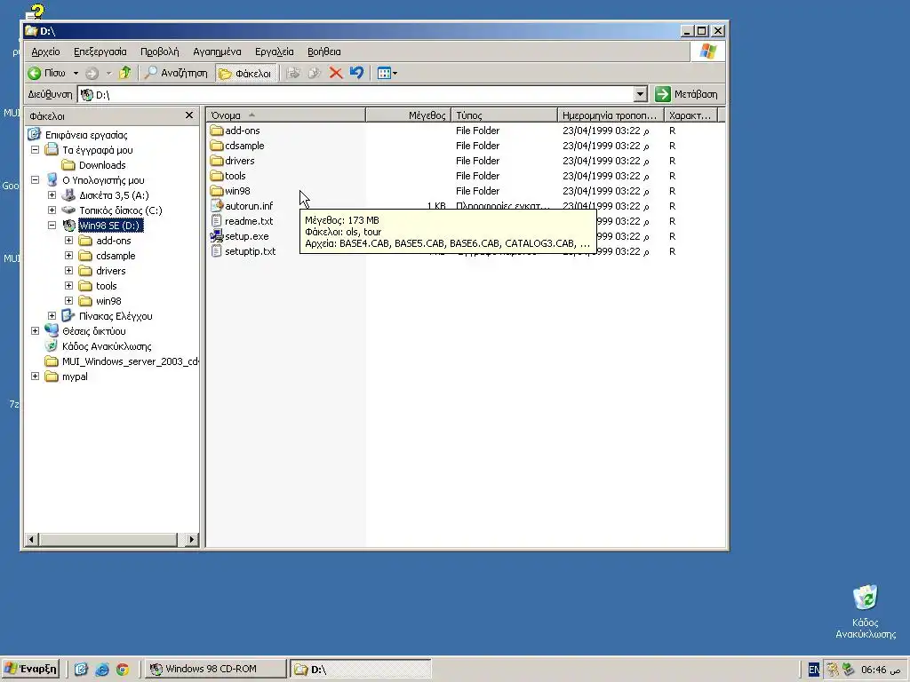The width and height of the screenshot is (910, 682).
Task: Sort by the Τύπος column header
Action: coord(504,115)
